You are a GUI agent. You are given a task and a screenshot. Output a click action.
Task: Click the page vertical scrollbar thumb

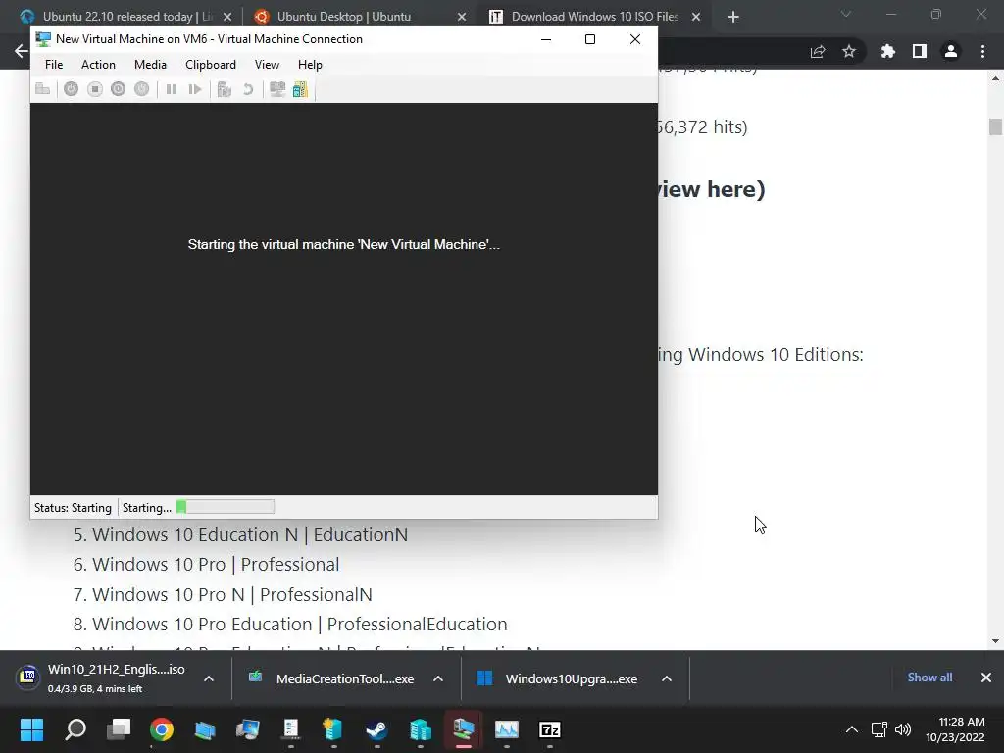(x=995, y=126)
